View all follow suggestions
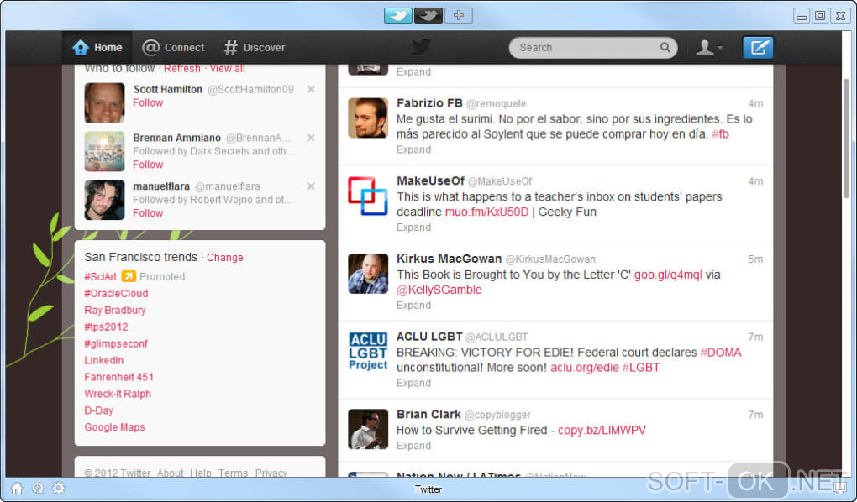Image resolution: width=857 pixels, height=502 pixels. [x=228, y=69]
